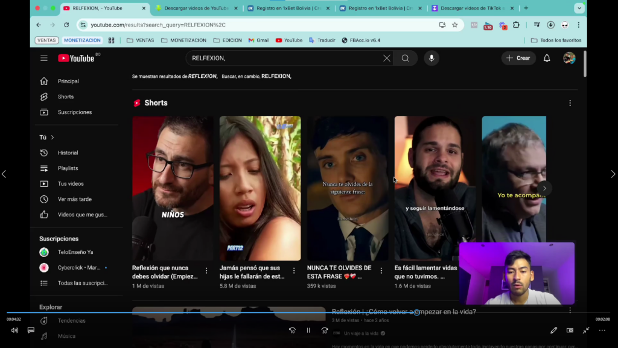Open the 'NIÑOS' short thumbnail
Image resolution: width=618 pixels, height=348 pixels.
[173, 188]
